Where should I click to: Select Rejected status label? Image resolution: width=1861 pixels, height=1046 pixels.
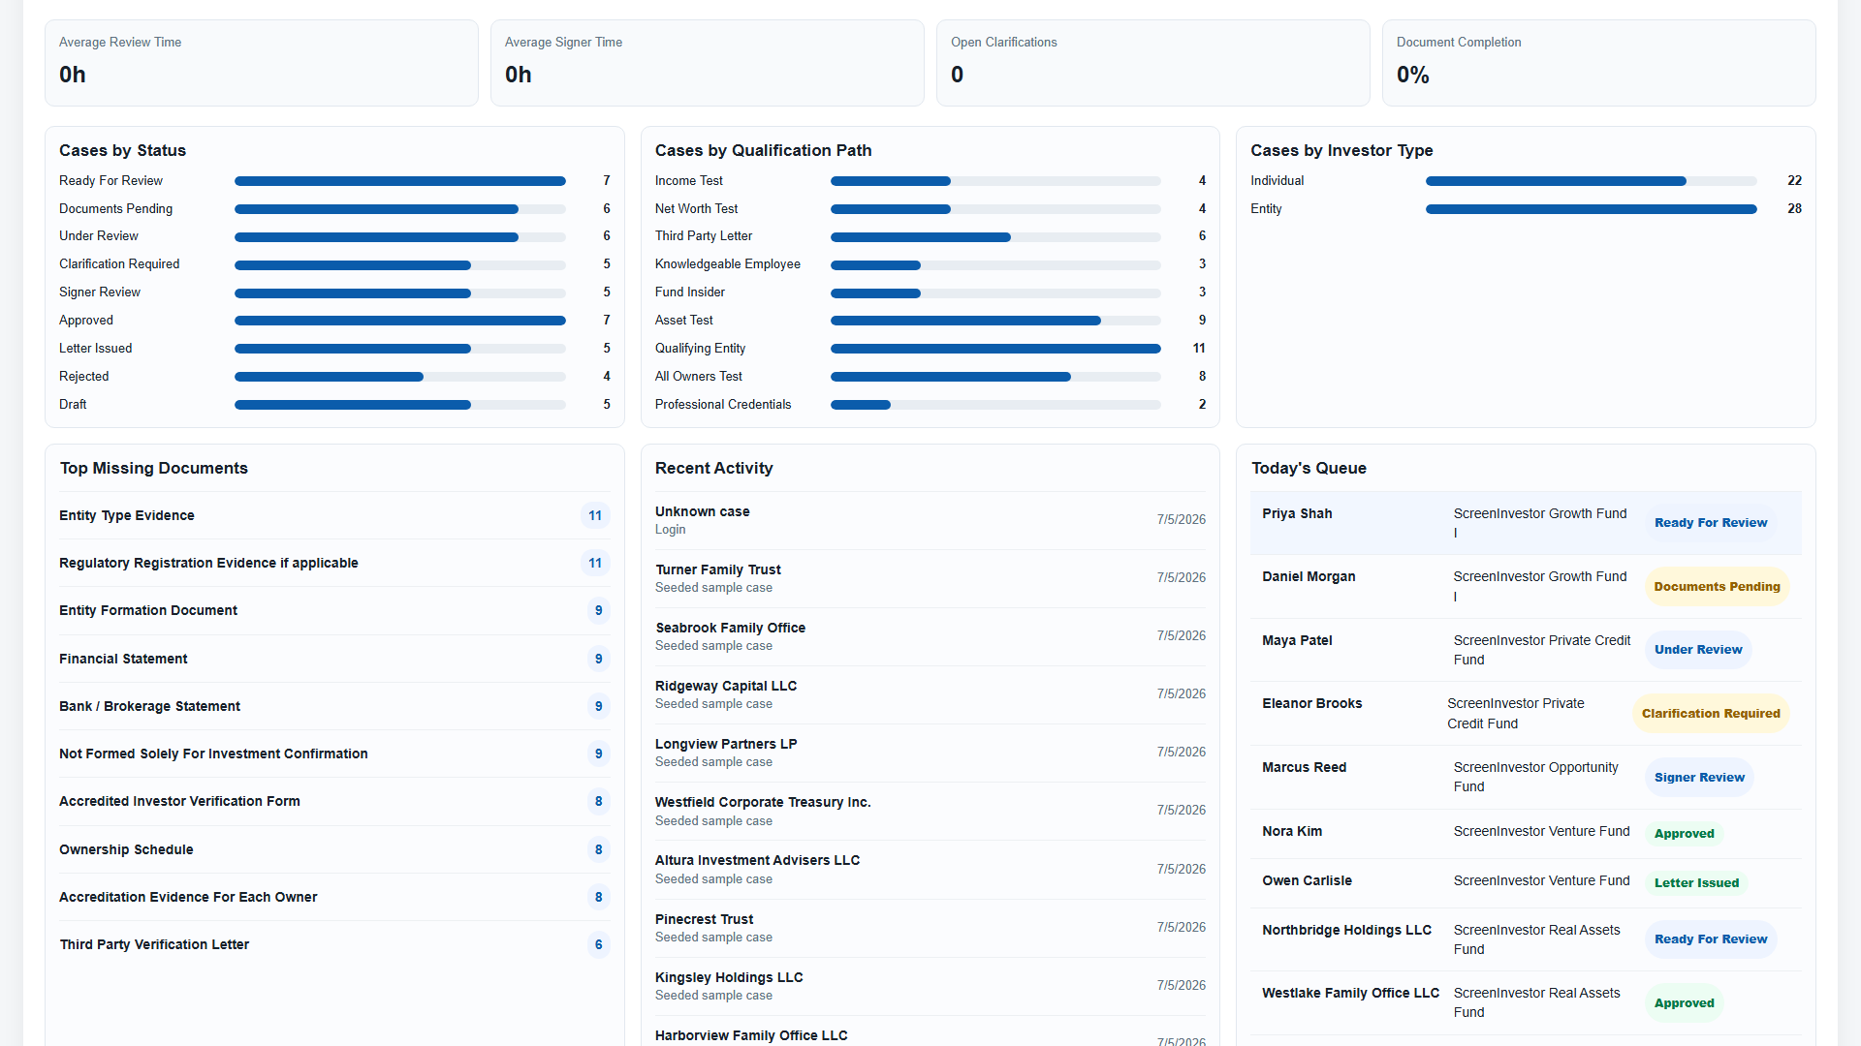pyautogui.click(x=83, y=377)
